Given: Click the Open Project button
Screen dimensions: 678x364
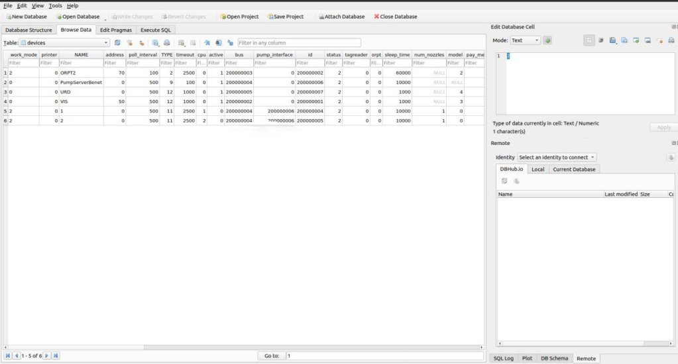Looking at the screenshot, I should point(239,17).
